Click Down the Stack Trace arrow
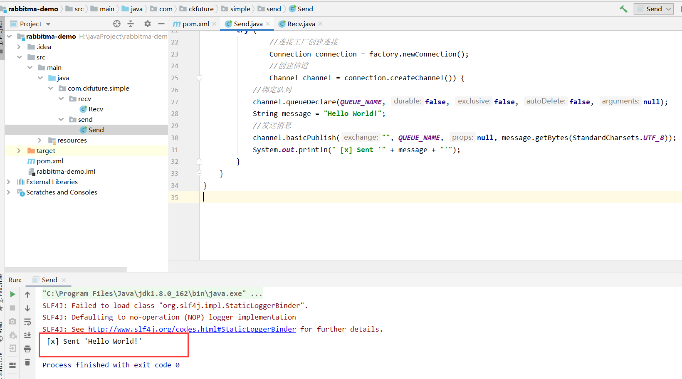 [27, 308]
